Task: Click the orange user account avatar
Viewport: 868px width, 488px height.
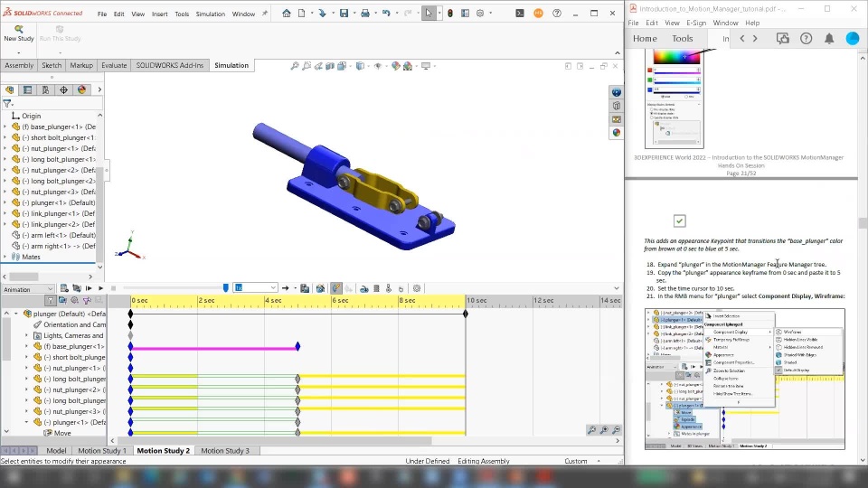Action: coord(538,14)
